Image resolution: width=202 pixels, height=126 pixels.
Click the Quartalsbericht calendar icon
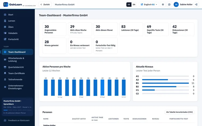(5, 67)
